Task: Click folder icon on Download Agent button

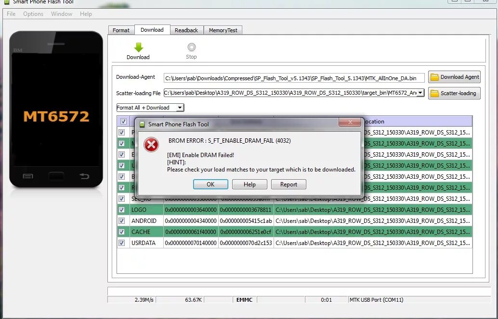Action: 434,77
